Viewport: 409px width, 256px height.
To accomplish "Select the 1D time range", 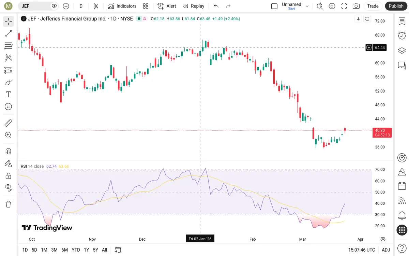I will point(25,250).
